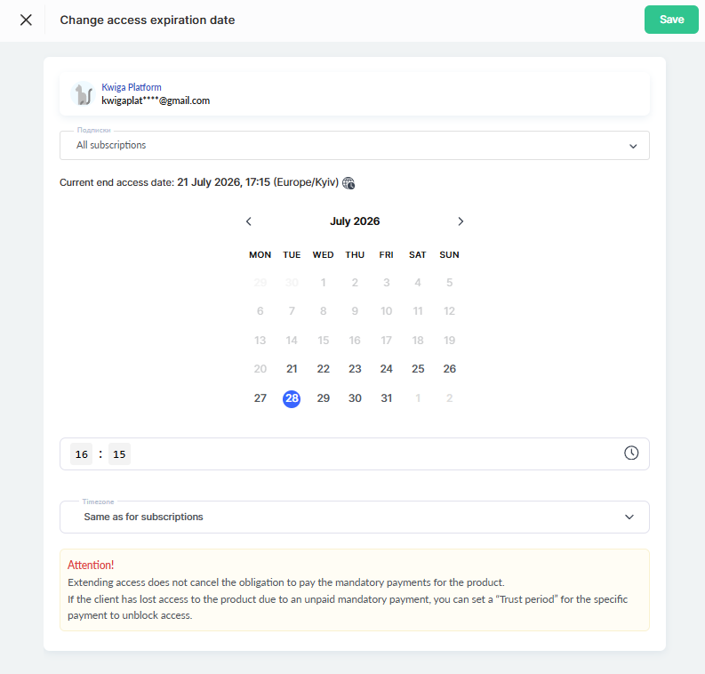Open the clock time picker icon
The width and height of the screenshot is (705, 674).
[x=631, y=453]
